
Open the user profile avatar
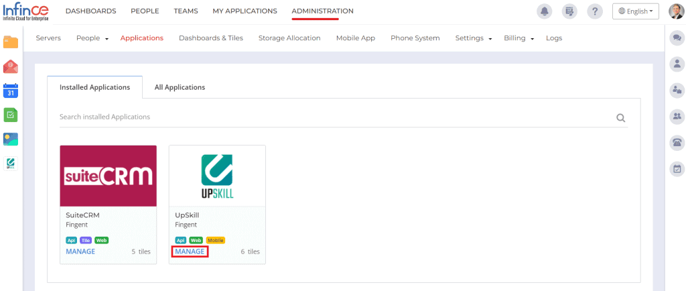click(677, 11)
